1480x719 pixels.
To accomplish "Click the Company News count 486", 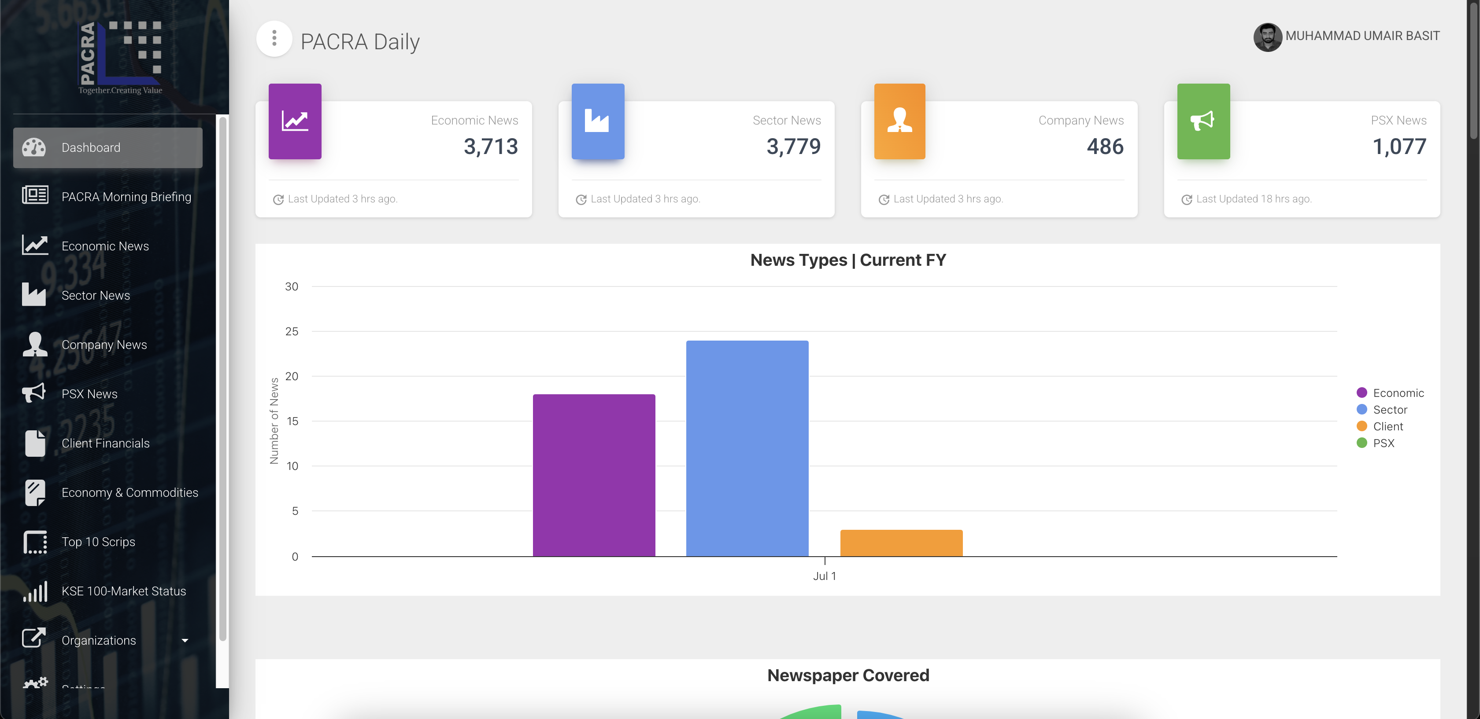I will click(1105, 147).
